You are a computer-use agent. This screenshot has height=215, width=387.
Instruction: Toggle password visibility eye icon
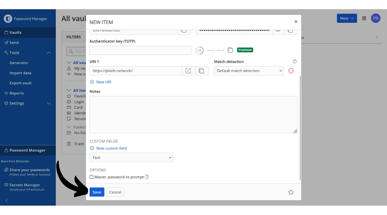pos(278,30)
